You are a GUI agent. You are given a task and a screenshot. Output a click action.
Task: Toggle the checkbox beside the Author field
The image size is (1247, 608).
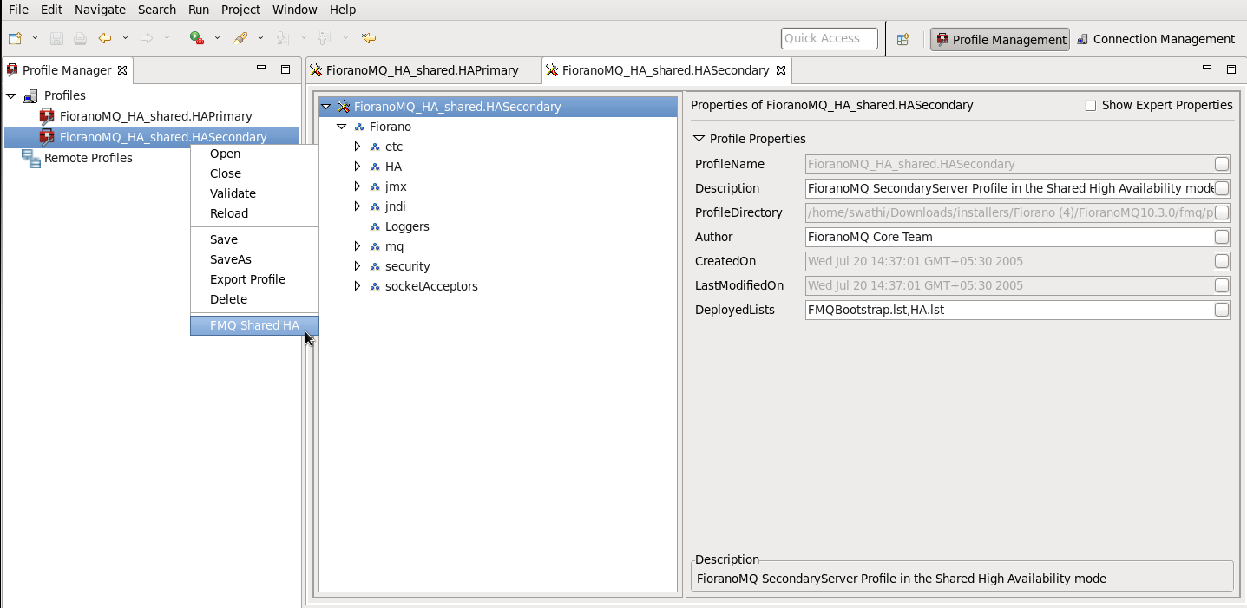(1222, 237)
